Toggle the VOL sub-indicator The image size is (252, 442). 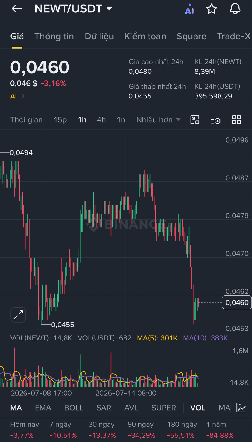click(198, 408)
